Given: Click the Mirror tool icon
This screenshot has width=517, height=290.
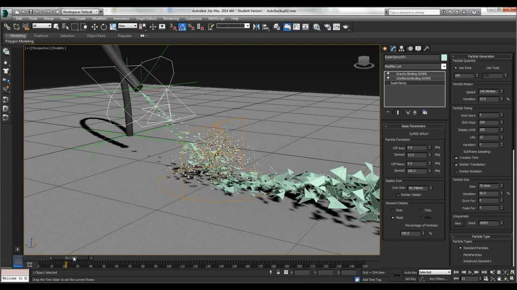Looking at the screenshot, I should pyautogui.click(x=256, y=27).
